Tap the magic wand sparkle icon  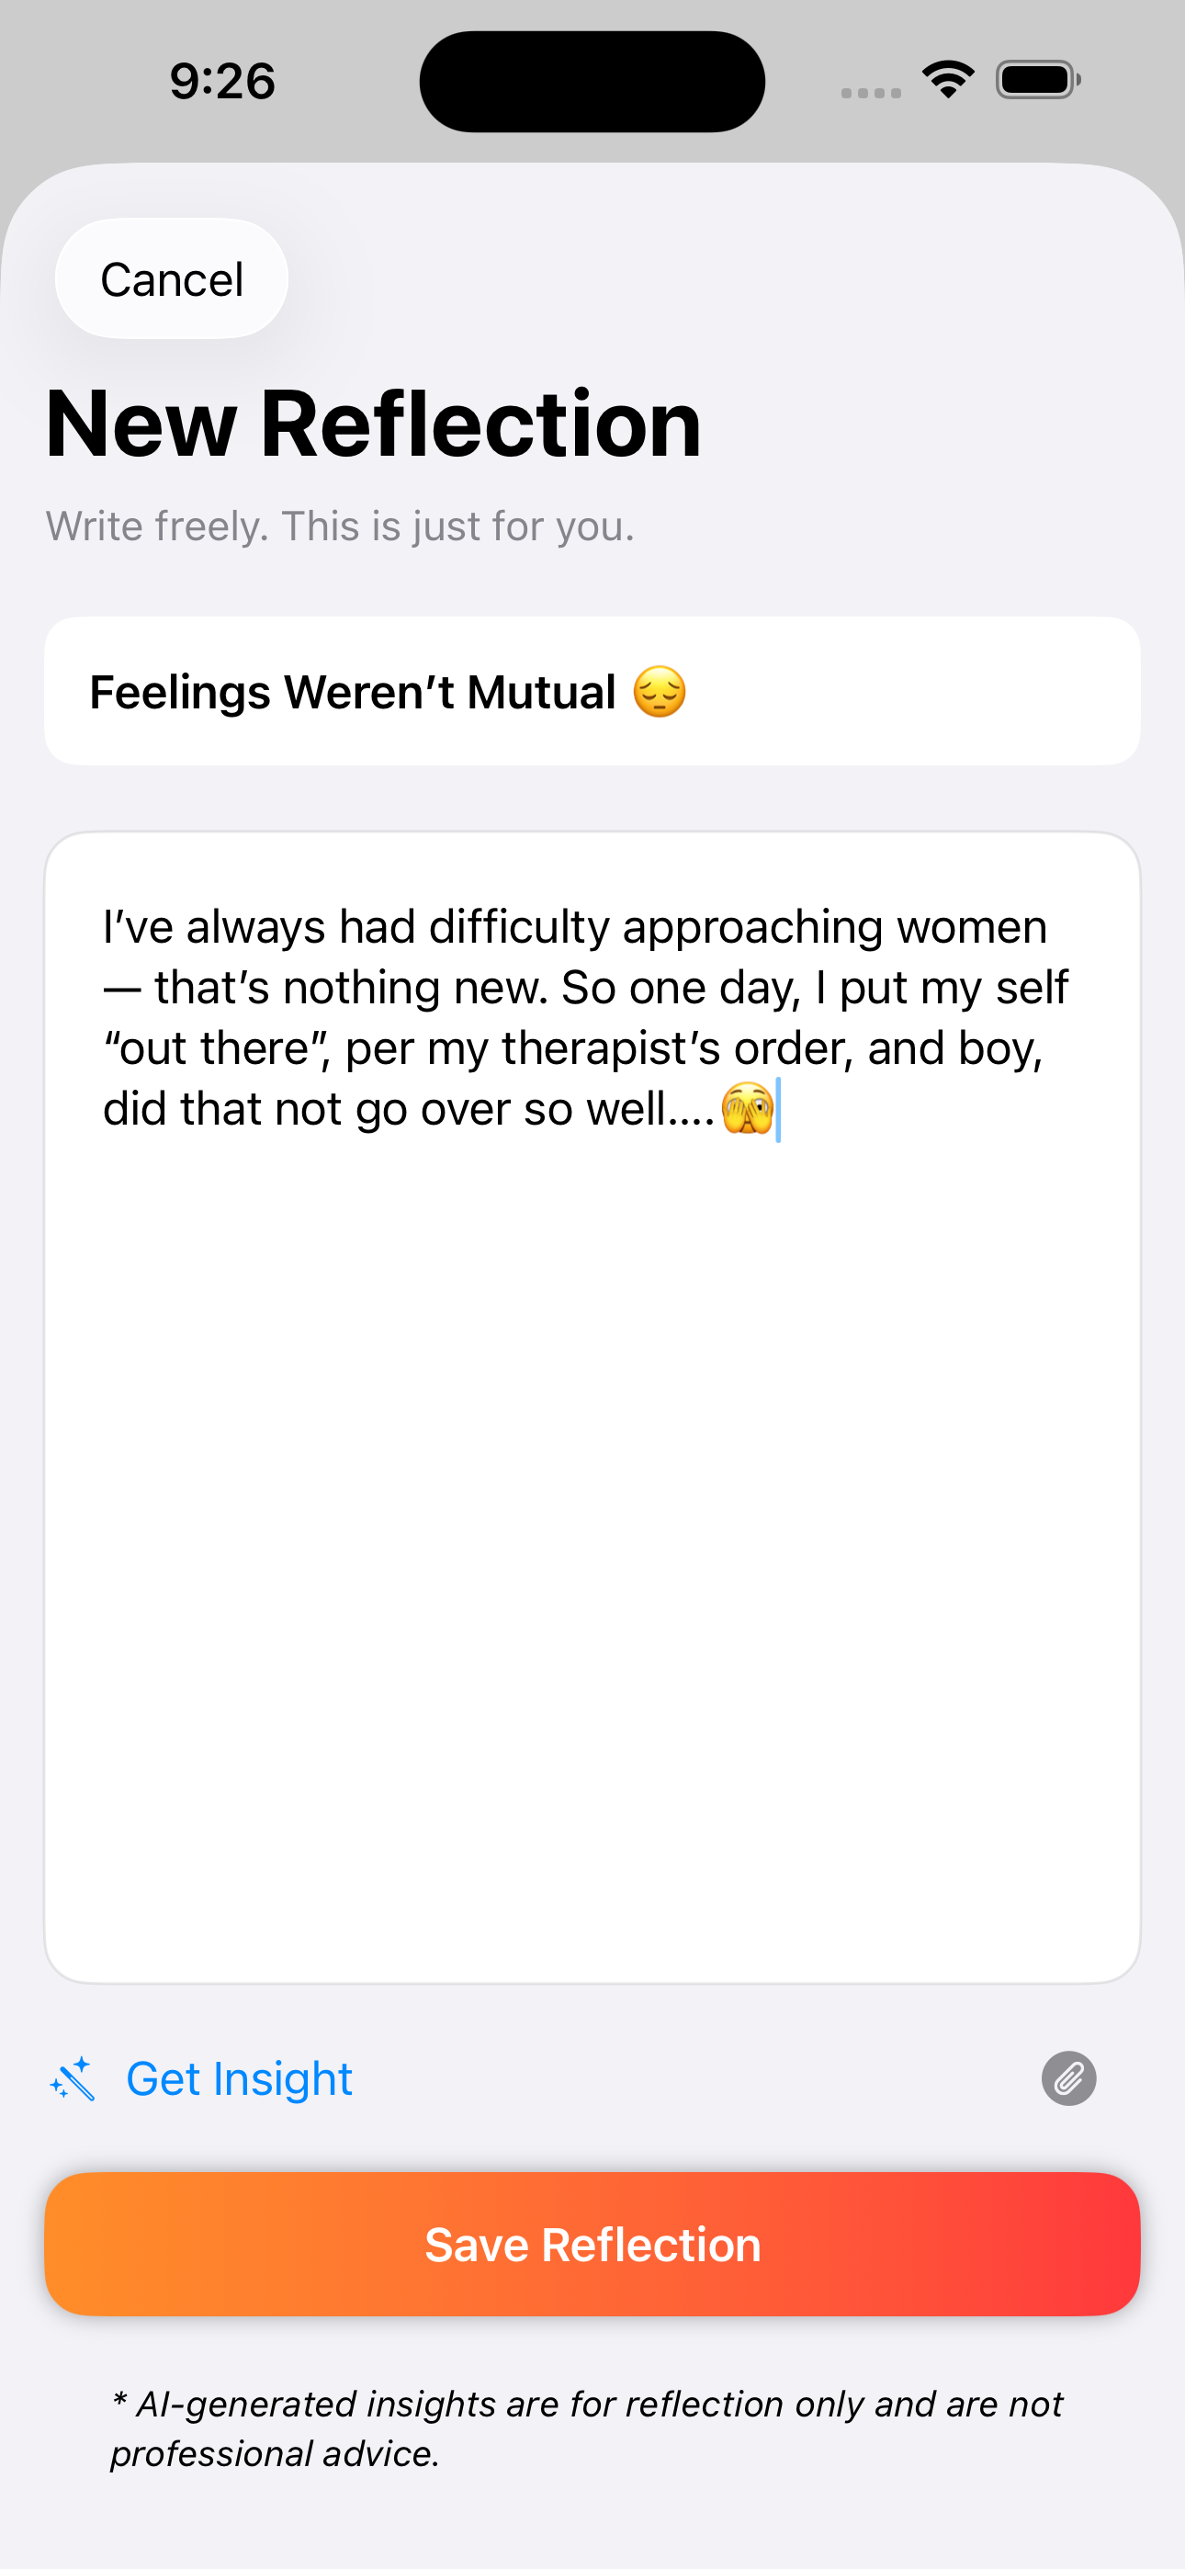click(x=73, y=2079)
